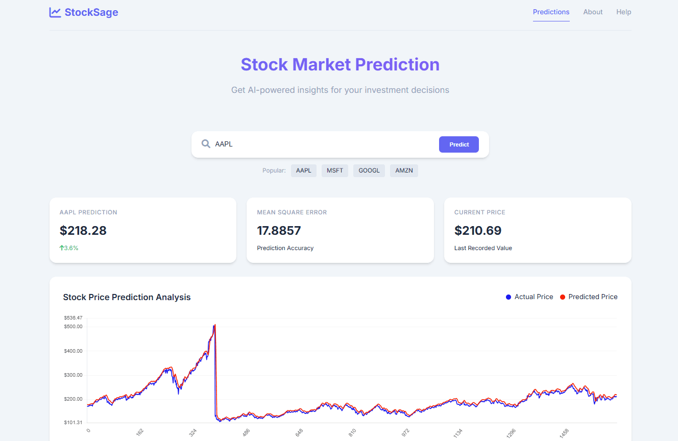Open the About nav item
678x441 pixels.
pos(593,12)
